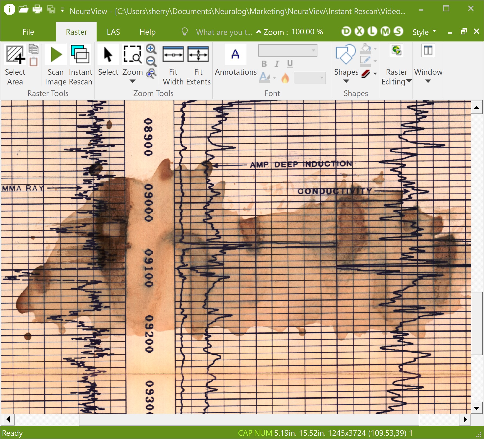Switch to the LAS ribbon tab
This screenshot has height=439, width=484.
coord(113,32)
